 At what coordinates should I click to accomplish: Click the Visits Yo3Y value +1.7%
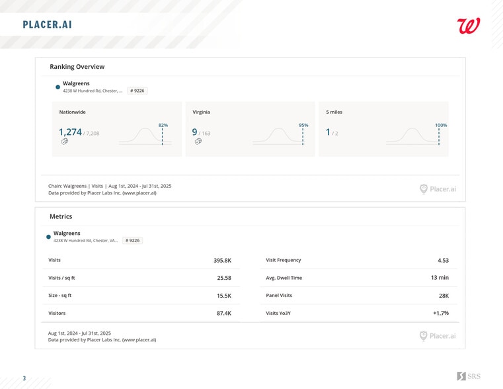[440, 314]
